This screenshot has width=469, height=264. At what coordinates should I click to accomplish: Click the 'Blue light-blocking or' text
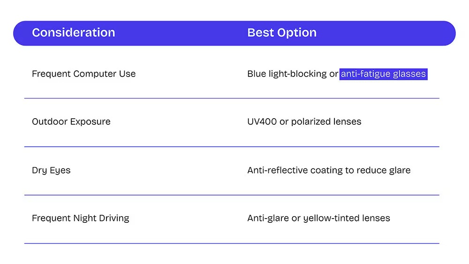tap(293, 74)
